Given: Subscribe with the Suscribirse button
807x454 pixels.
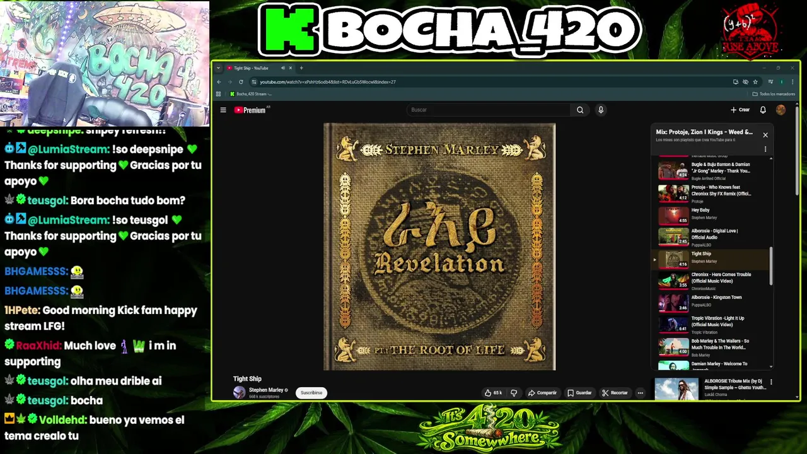Looking at the screenshot, I should (311, 393).
